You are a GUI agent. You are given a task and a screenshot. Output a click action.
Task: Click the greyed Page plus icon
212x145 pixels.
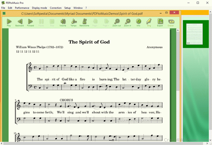pyautogui.click(x=106, y=22)
